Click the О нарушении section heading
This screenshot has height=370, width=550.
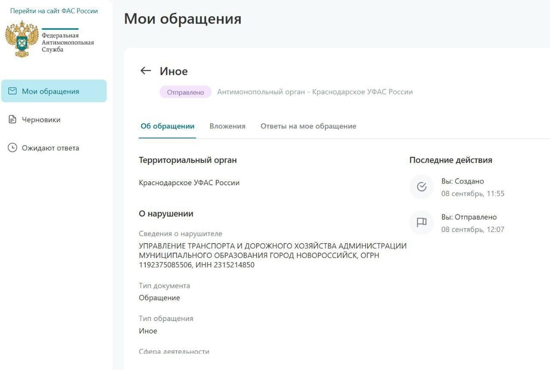point(166,213)
